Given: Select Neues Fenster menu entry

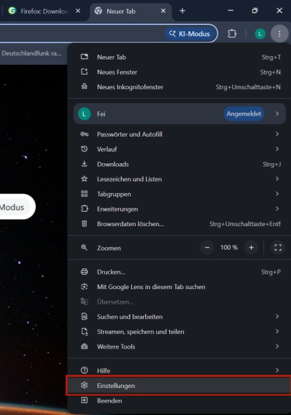Looking at the screenshot, I should coord(179,72).
